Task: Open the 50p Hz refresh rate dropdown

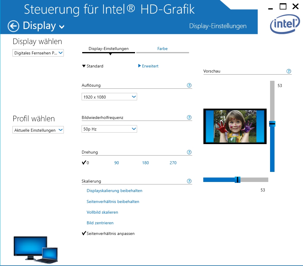Action: tap(109, 129)
